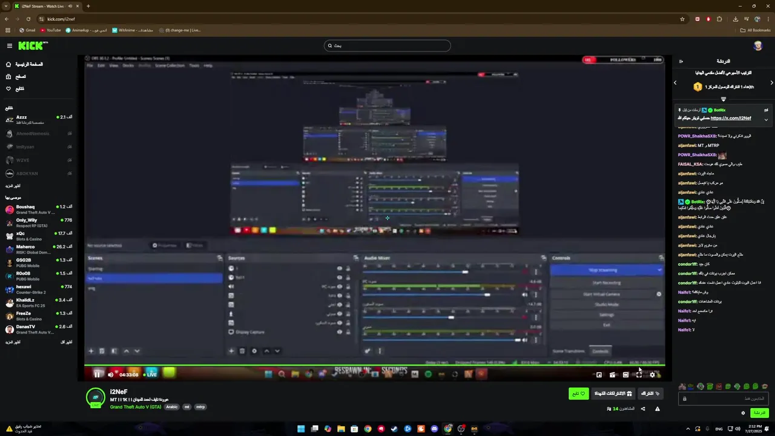Open recommended channel Boushaq
Image resolution: width=775 pixels, height=436 pixels.
[x=39, y=210]
